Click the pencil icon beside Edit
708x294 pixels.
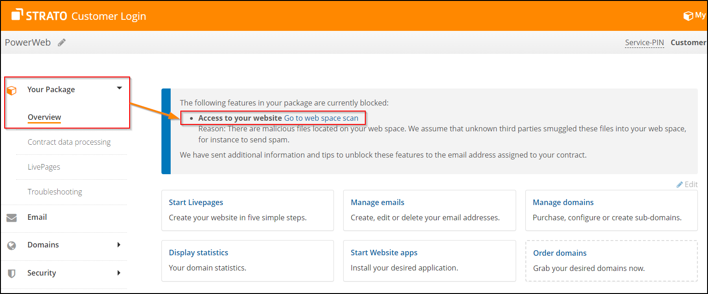point(679,184)
